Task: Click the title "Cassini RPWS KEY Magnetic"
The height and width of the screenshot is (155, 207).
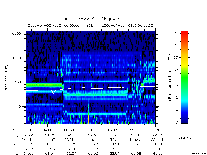Action: point(90,18)
